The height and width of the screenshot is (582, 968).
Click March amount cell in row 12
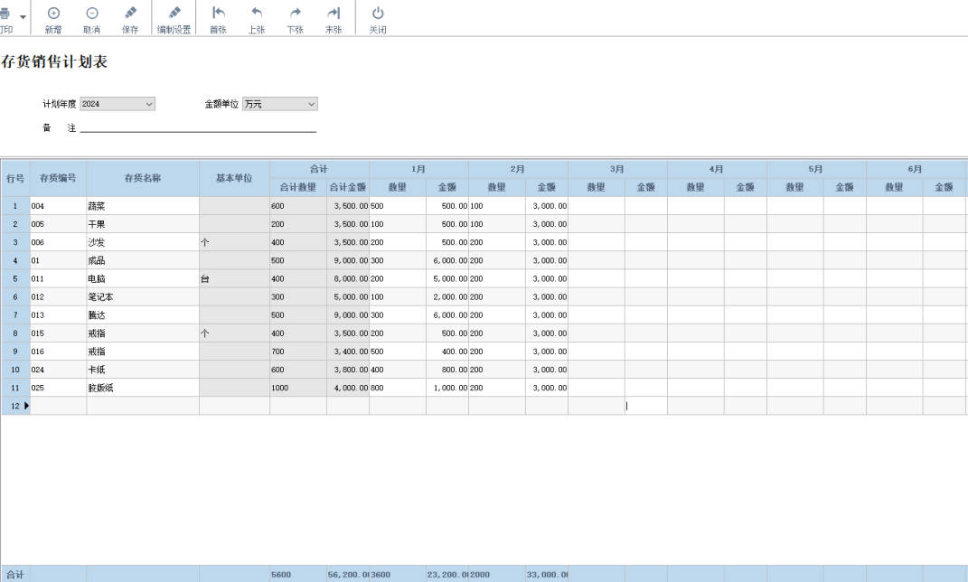coord(645,406)
